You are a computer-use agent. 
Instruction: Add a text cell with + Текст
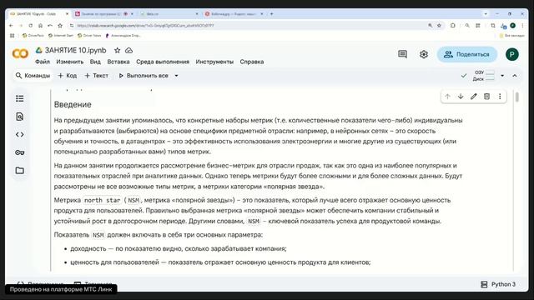tap(97, 76)
